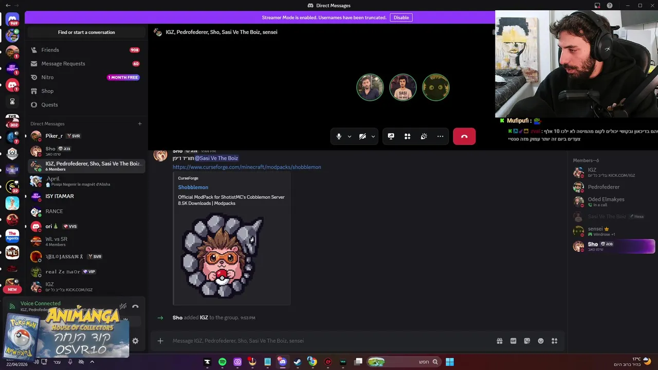The image size is (658, 370).
Task: Open the IGZ direct message in the list
Action: coord(86,287)
